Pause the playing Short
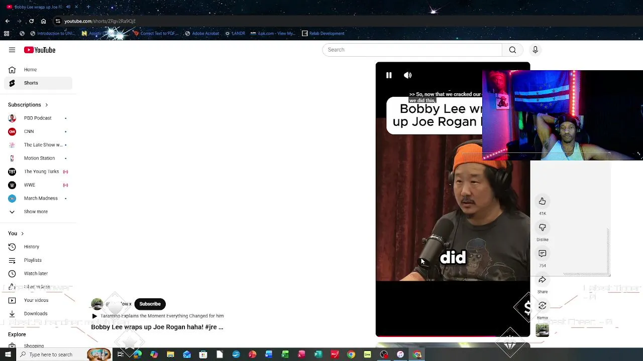Viewport: 643px width, 361px height. point(389,75)
